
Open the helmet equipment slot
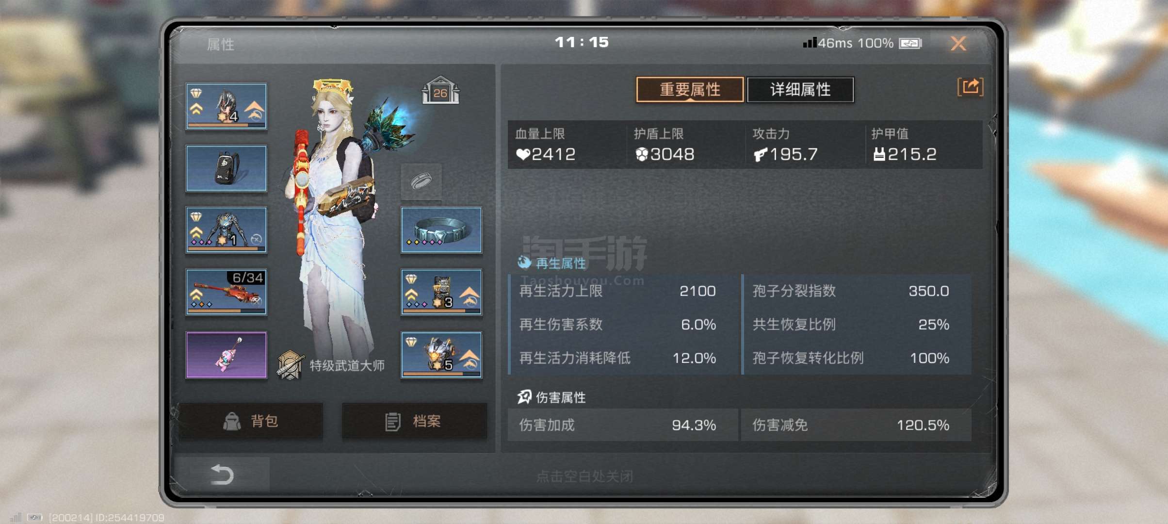coord(226,106)
